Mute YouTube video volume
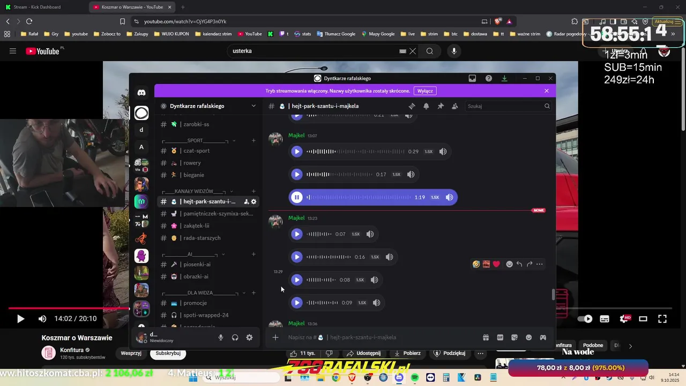This screenshot has width=686, height=386. (x=42, y=319)
